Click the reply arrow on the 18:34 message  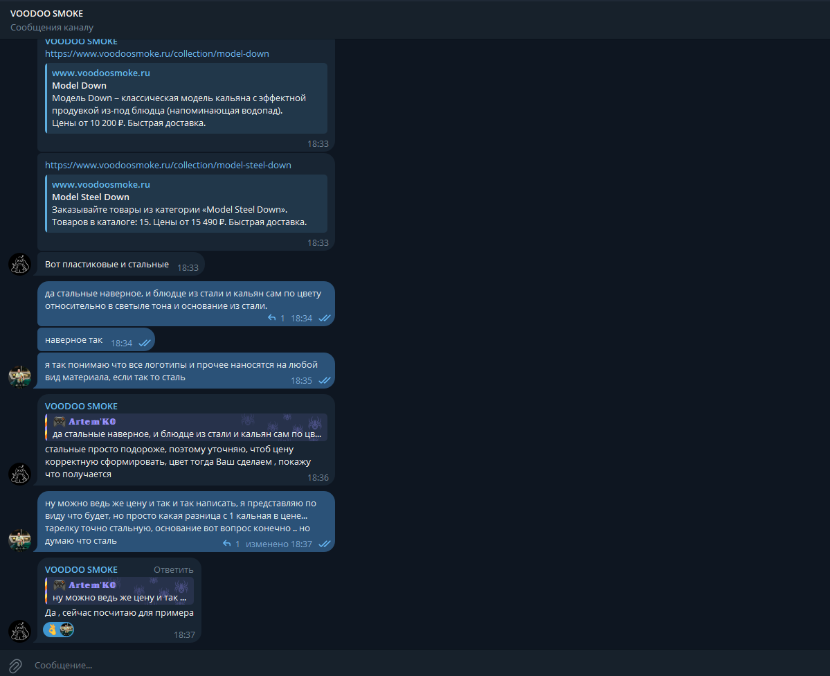point(271,318)
